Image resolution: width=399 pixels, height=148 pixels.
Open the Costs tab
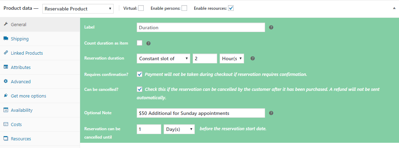coord(16,124)
